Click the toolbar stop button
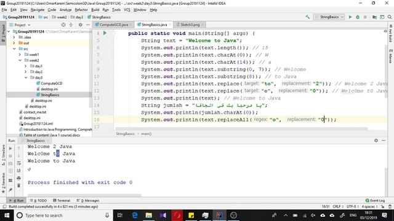Viewport: 394px width, 221px height. (365, 17)
